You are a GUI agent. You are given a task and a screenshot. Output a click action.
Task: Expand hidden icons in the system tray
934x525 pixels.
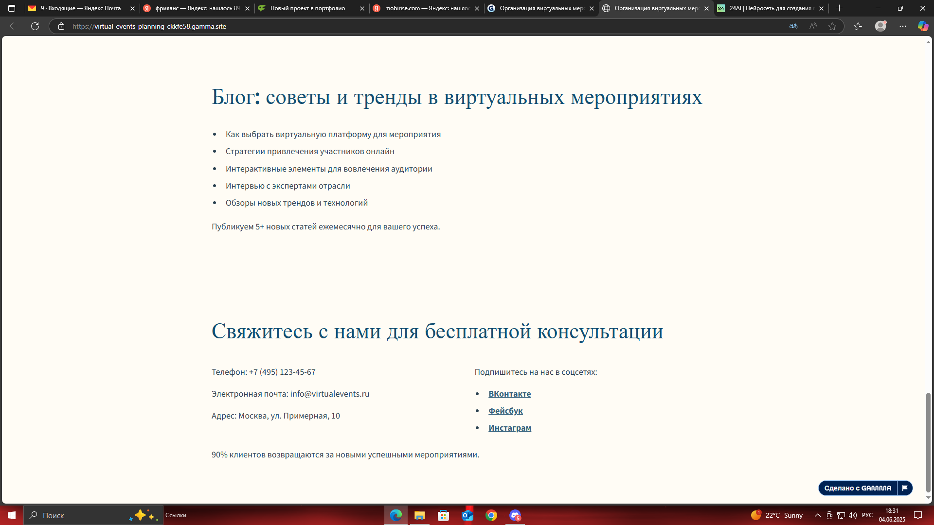click(x=817, y=515)
